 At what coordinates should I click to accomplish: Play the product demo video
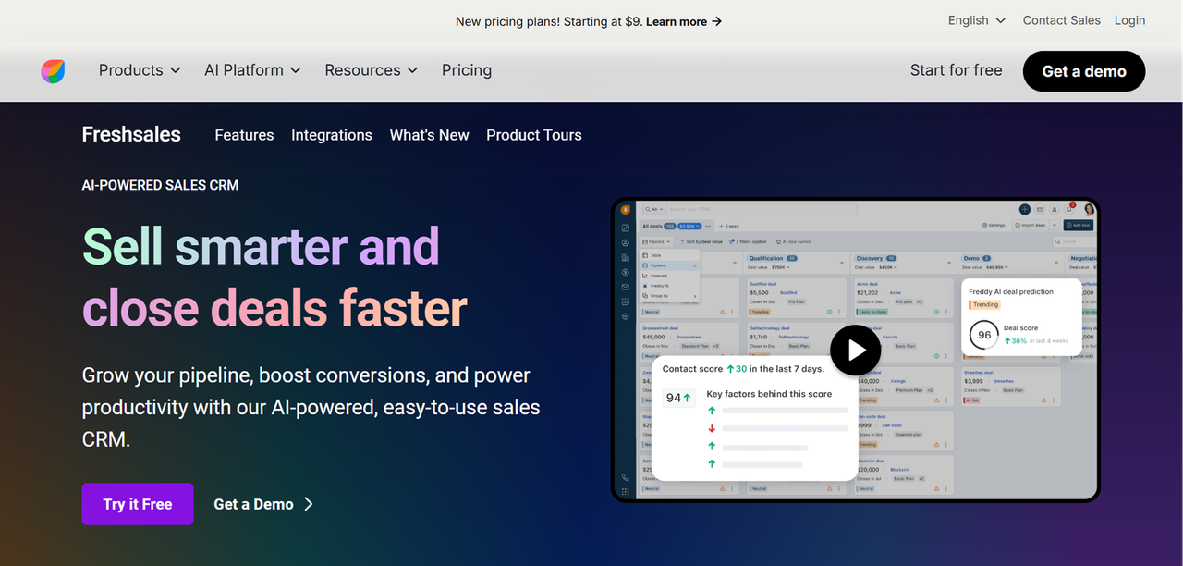855,351
